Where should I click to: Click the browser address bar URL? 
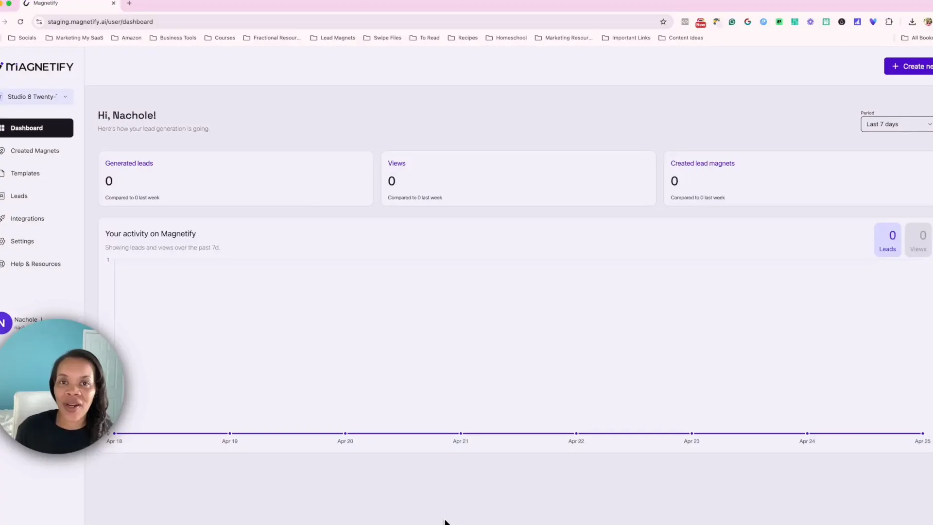coord(100,22)
